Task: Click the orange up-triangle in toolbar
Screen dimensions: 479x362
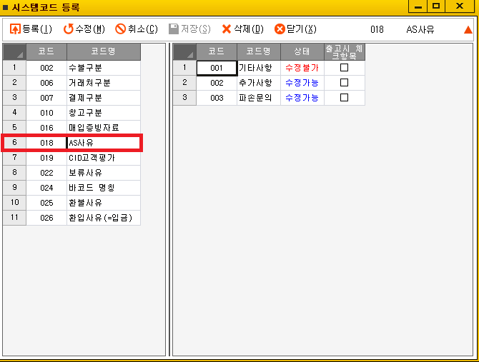Action: (x=468, y=29)
